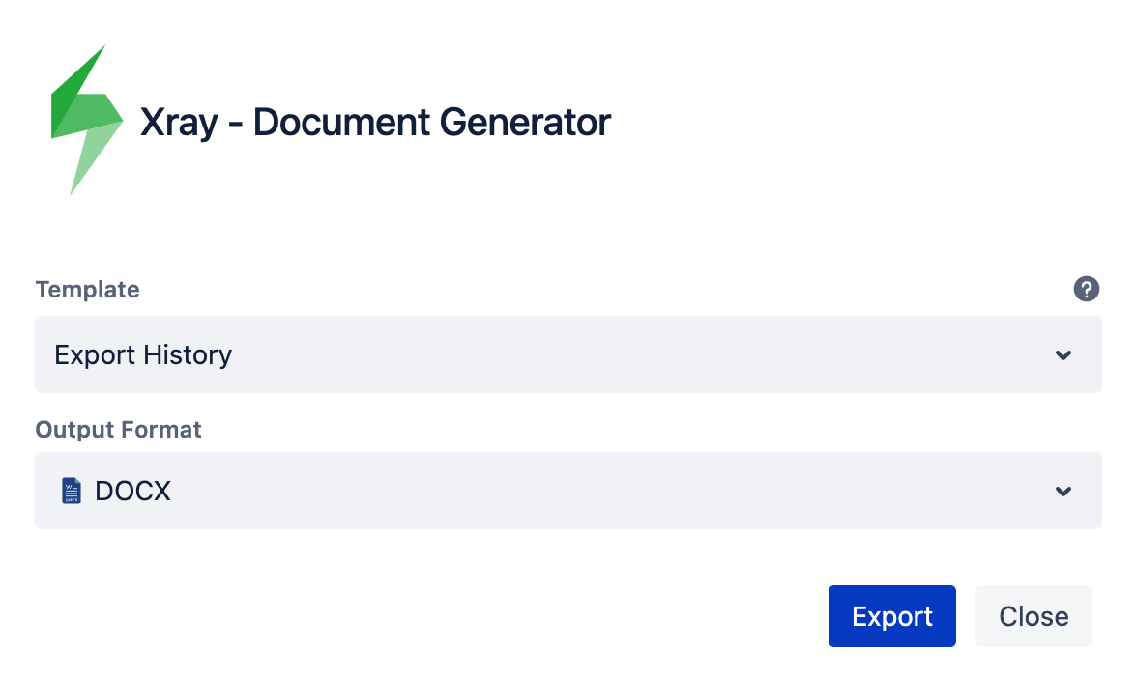Click the Template field label
The height and width of the screenshot is (678, 1135).
click(x=88, y=289)
